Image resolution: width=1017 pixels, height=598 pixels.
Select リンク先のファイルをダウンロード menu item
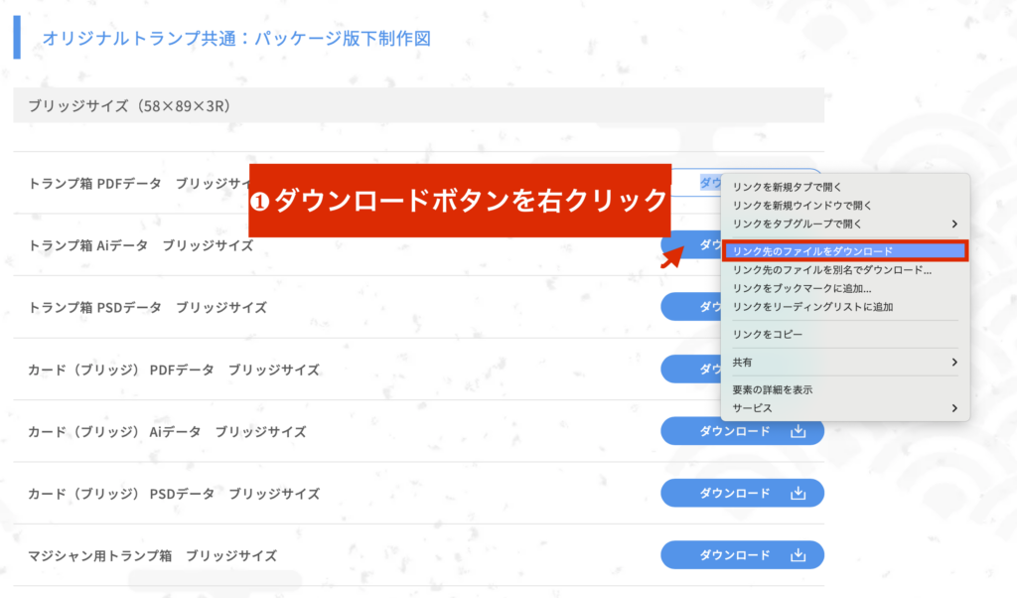pos(845,251)
